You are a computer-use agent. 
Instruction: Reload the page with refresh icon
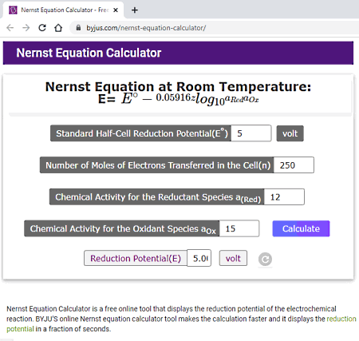[42, 28]
